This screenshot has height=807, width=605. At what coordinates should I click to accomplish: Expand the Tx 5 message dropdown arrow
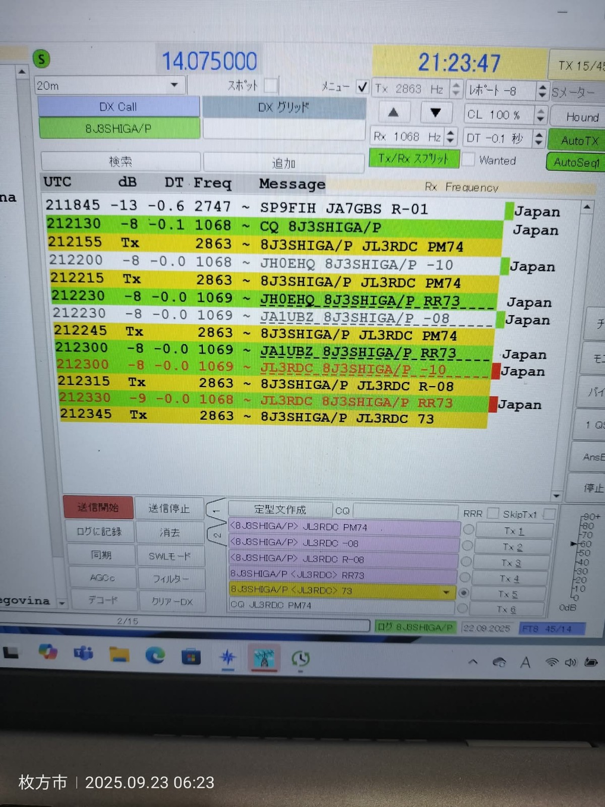click(446, 592)
